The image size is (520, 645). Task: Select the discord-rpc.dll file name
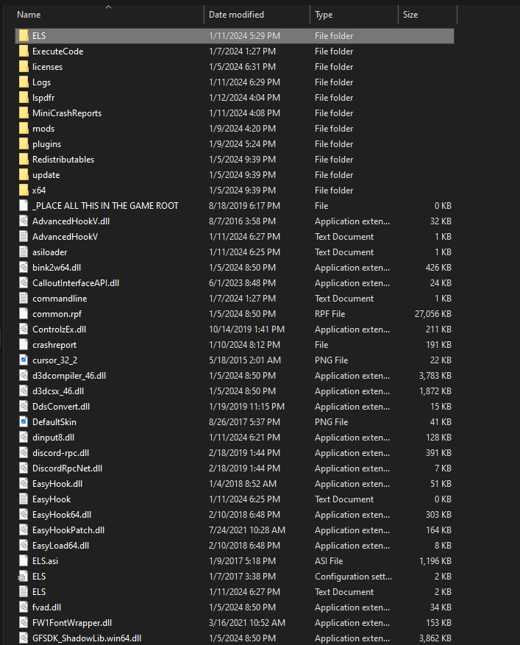pyautogui.click(x=60, y=453)
